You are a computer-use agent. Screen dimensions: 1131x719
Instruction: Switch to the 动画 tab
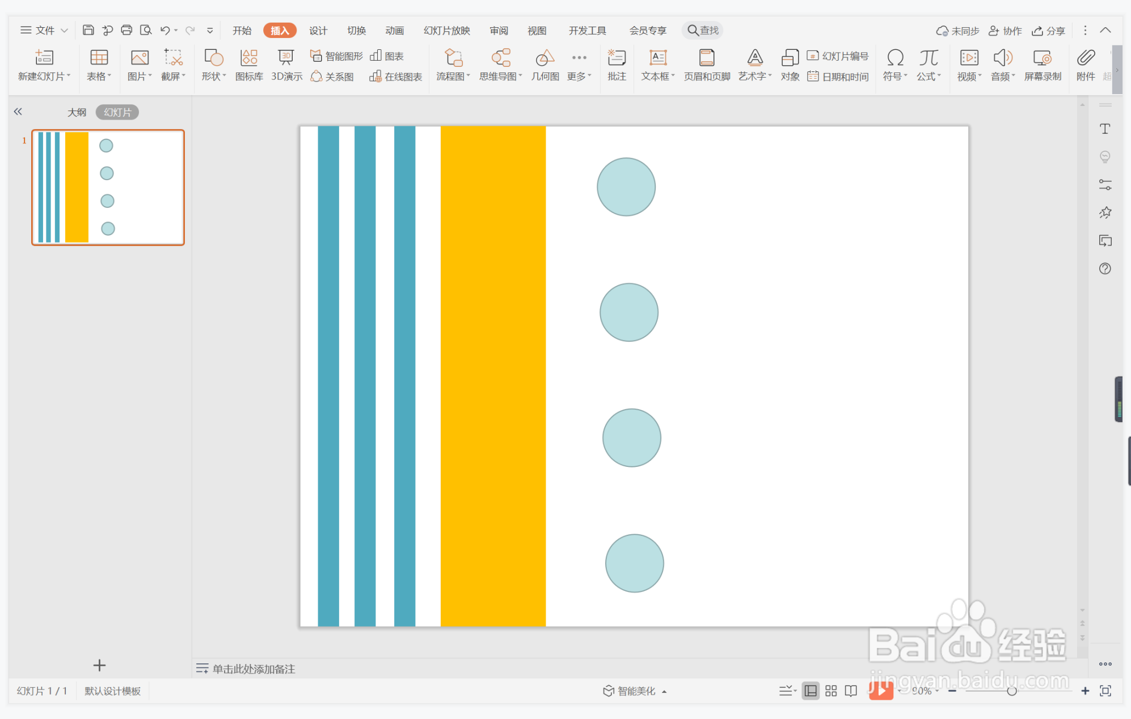point(394,31)
